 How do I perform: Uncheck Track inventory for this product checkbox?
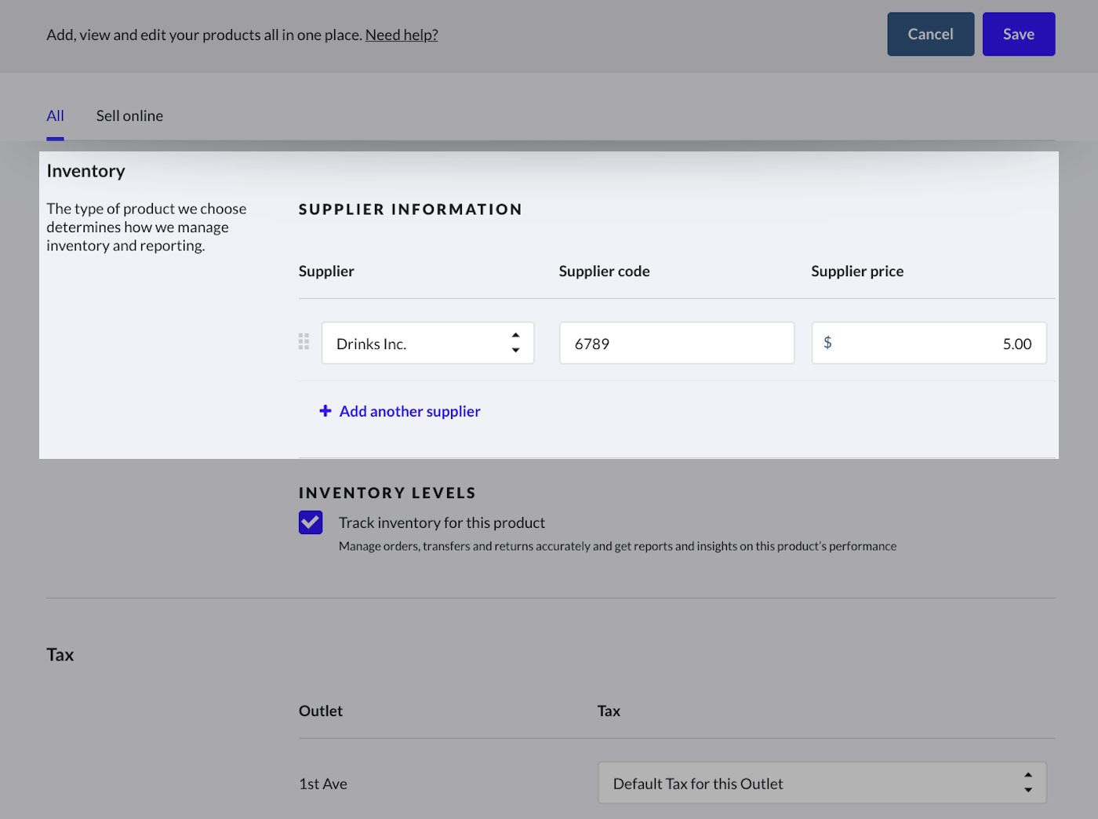pyautogui.click(x=311, y=522)
